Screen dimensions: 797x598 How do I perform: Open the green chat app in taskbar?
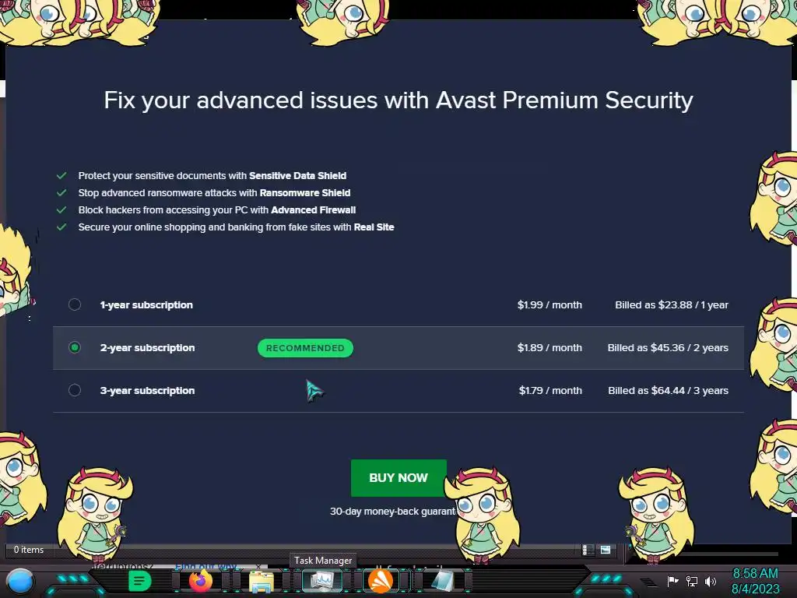click(139, 580)
